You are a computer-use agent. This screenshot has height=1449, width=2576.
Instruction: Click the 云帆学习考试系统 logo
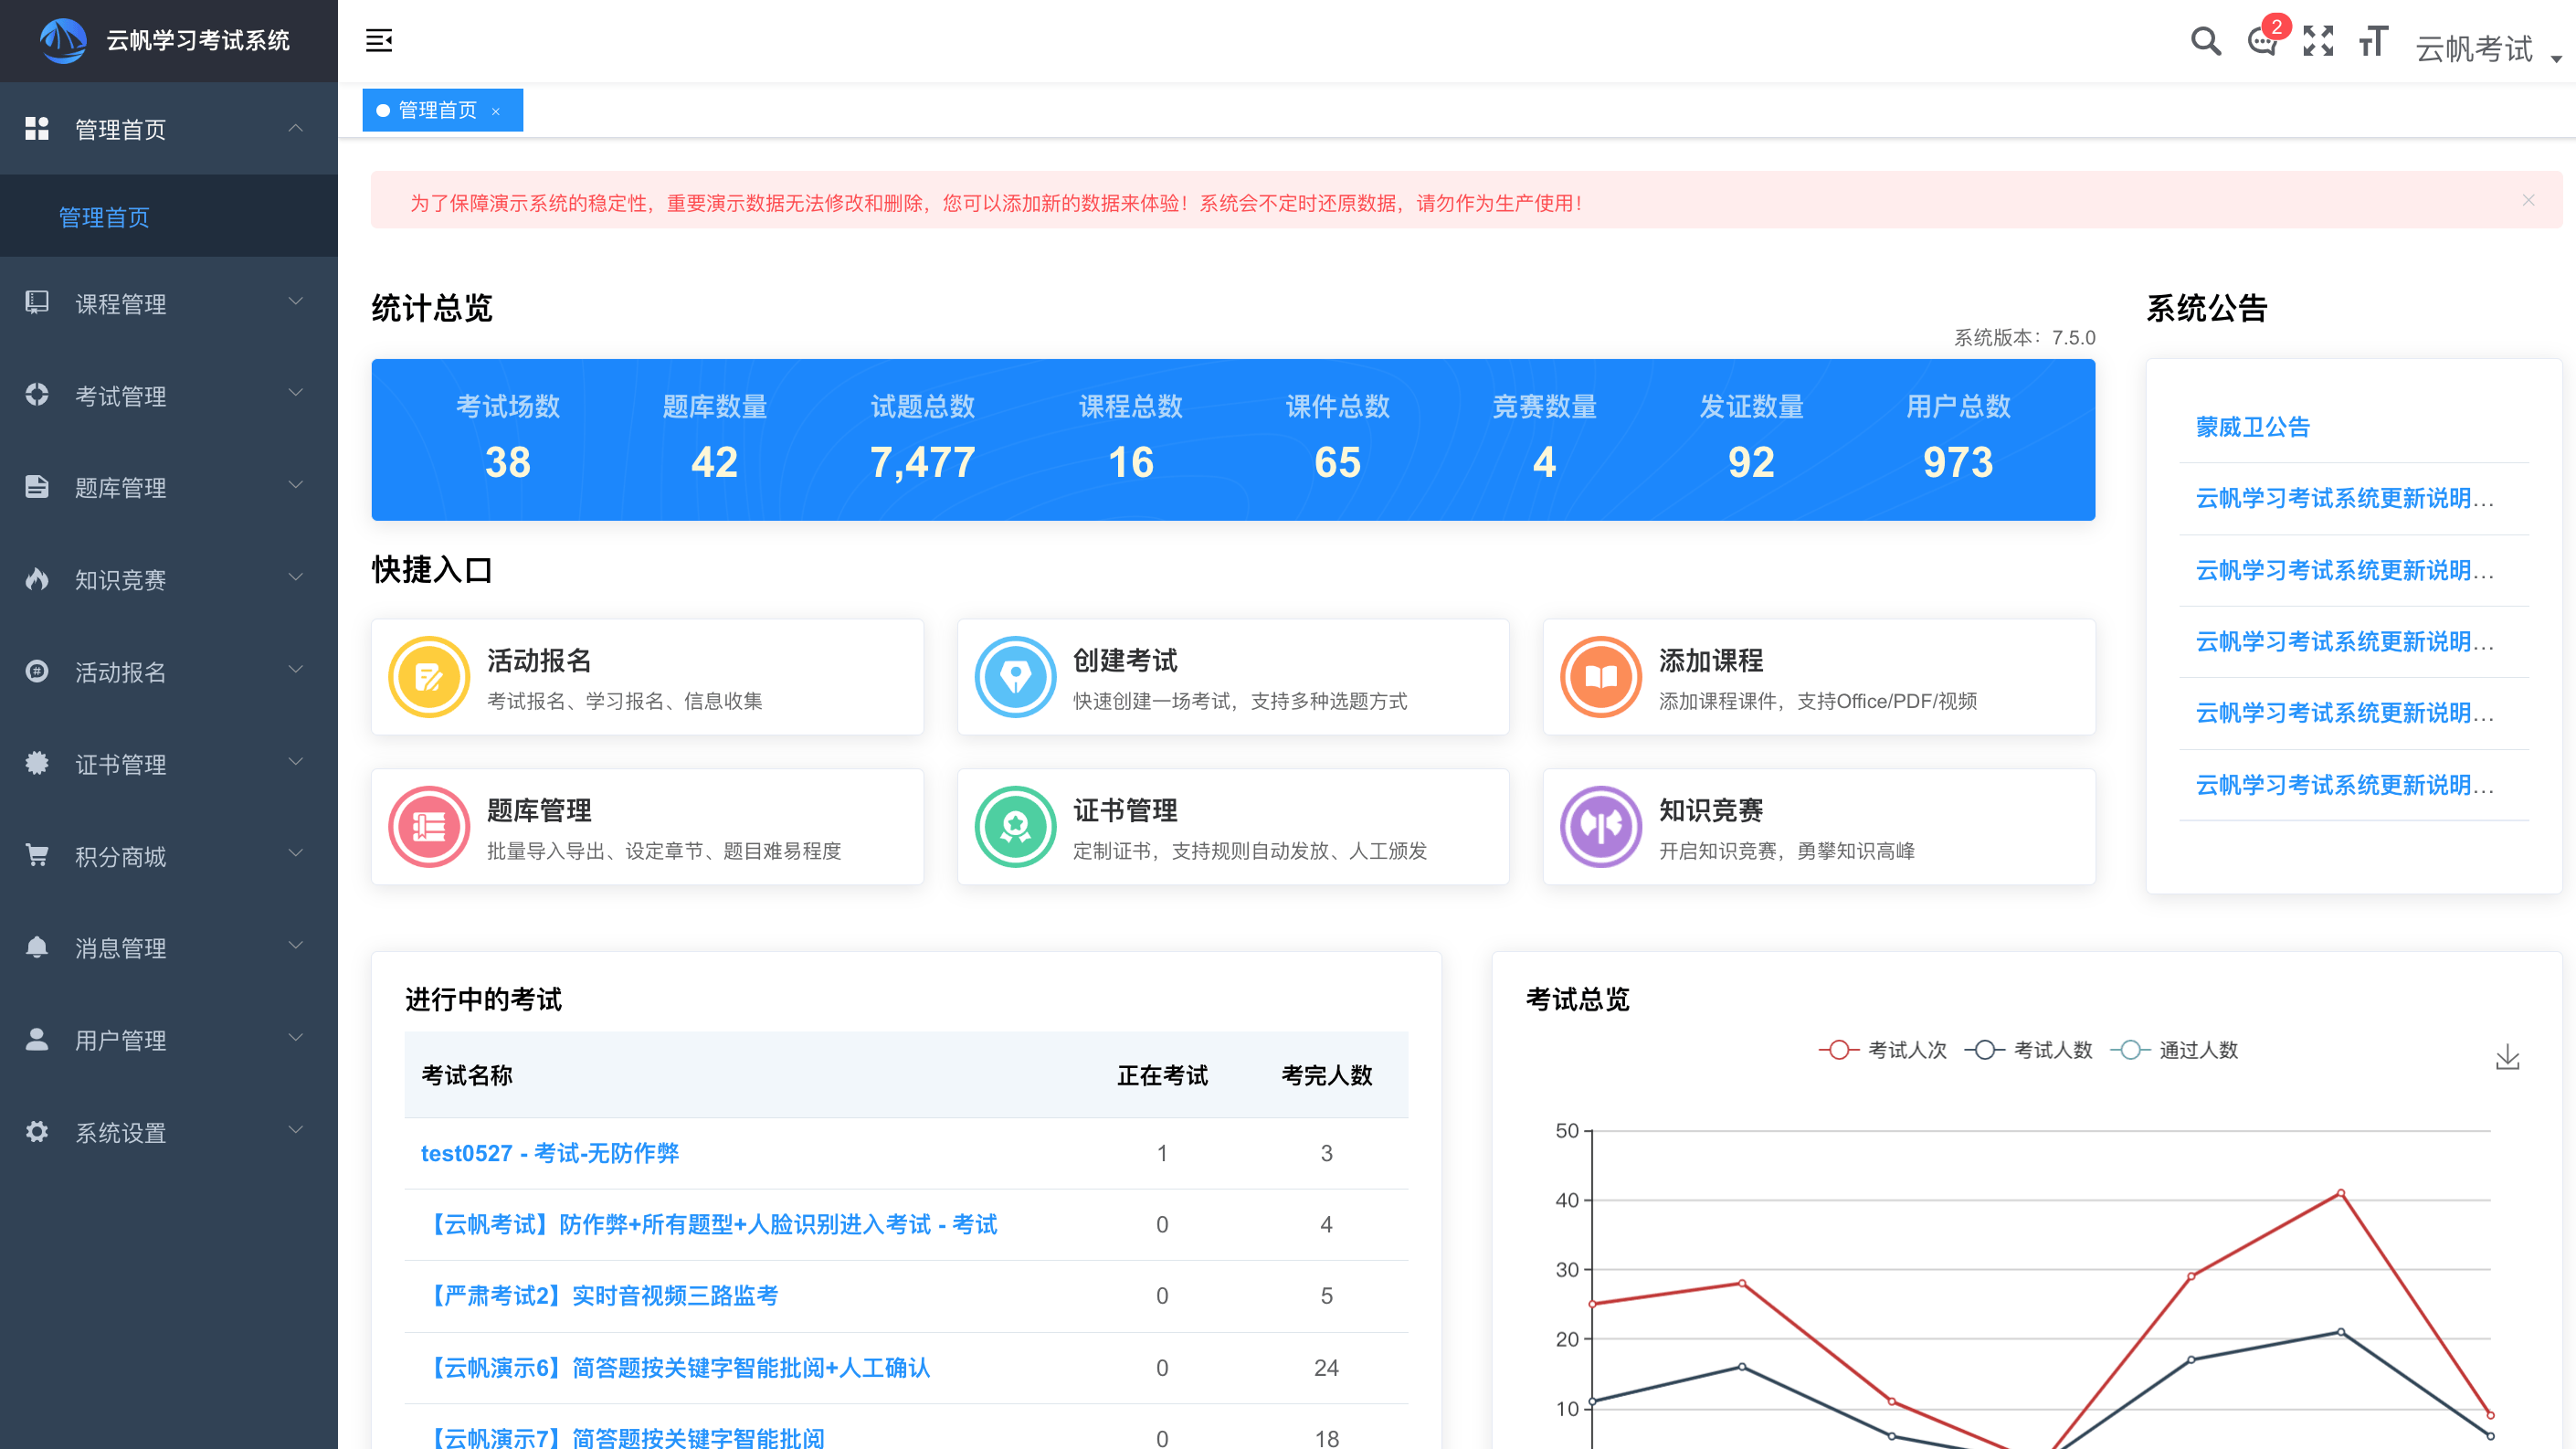pos(63,40)
